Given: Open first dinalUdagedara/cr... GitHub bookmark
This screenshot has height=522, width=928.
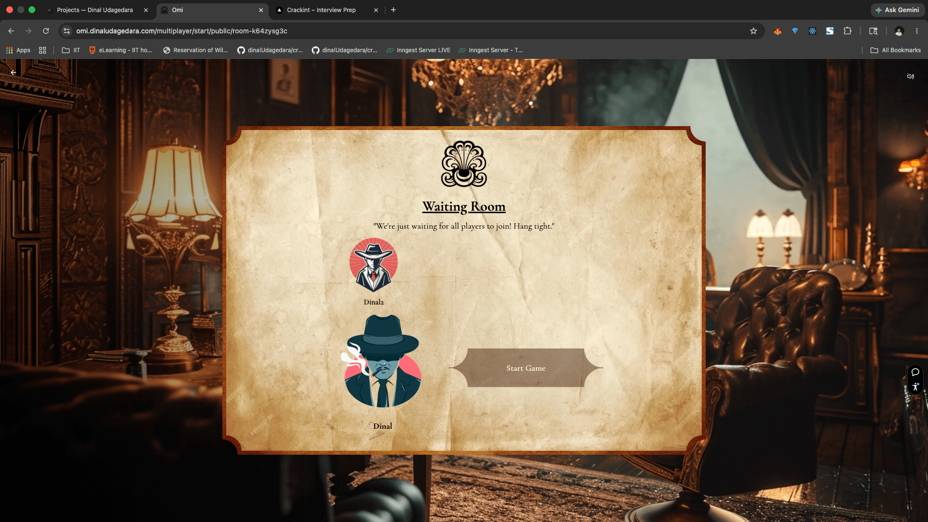Looking at the screenshot, I should [x=270, y=50].
